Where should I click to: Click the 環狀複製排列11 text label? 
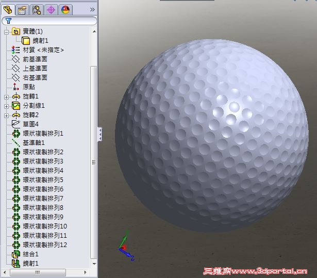point(45,236)
